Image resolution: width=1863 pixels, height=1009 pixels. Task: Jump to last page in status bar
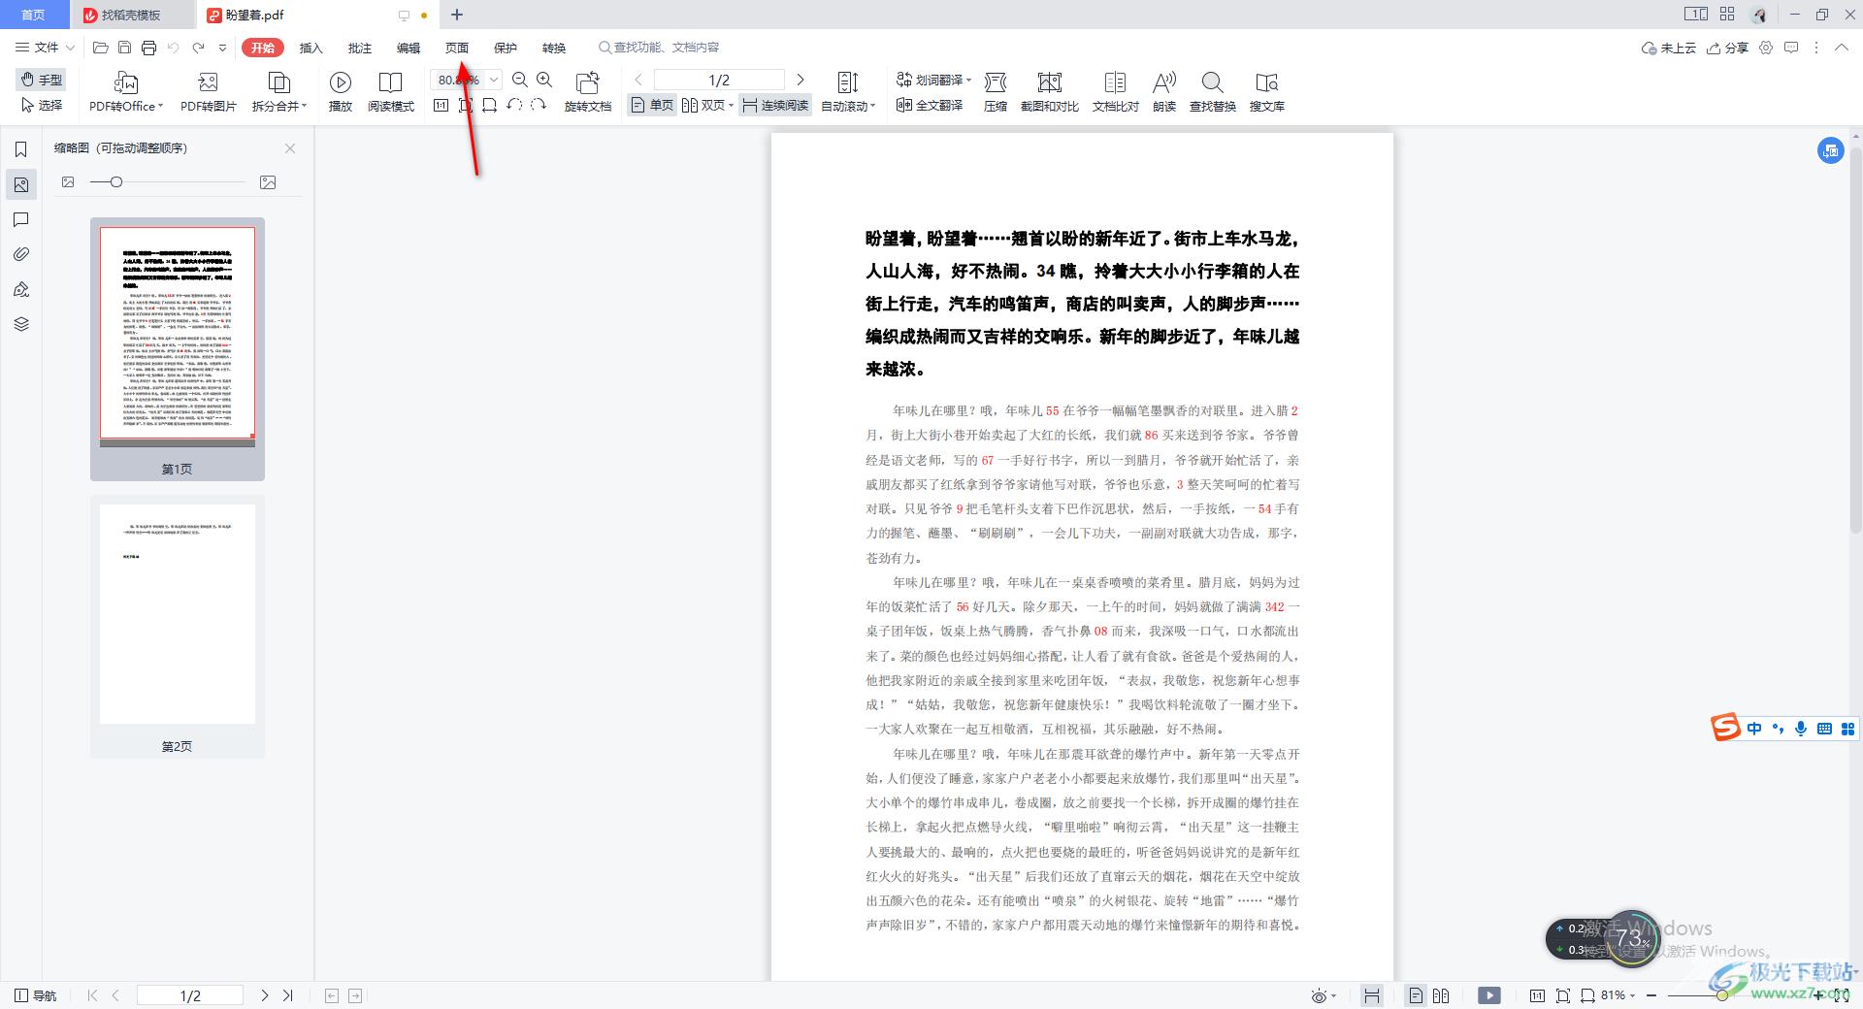click(288, 995)
